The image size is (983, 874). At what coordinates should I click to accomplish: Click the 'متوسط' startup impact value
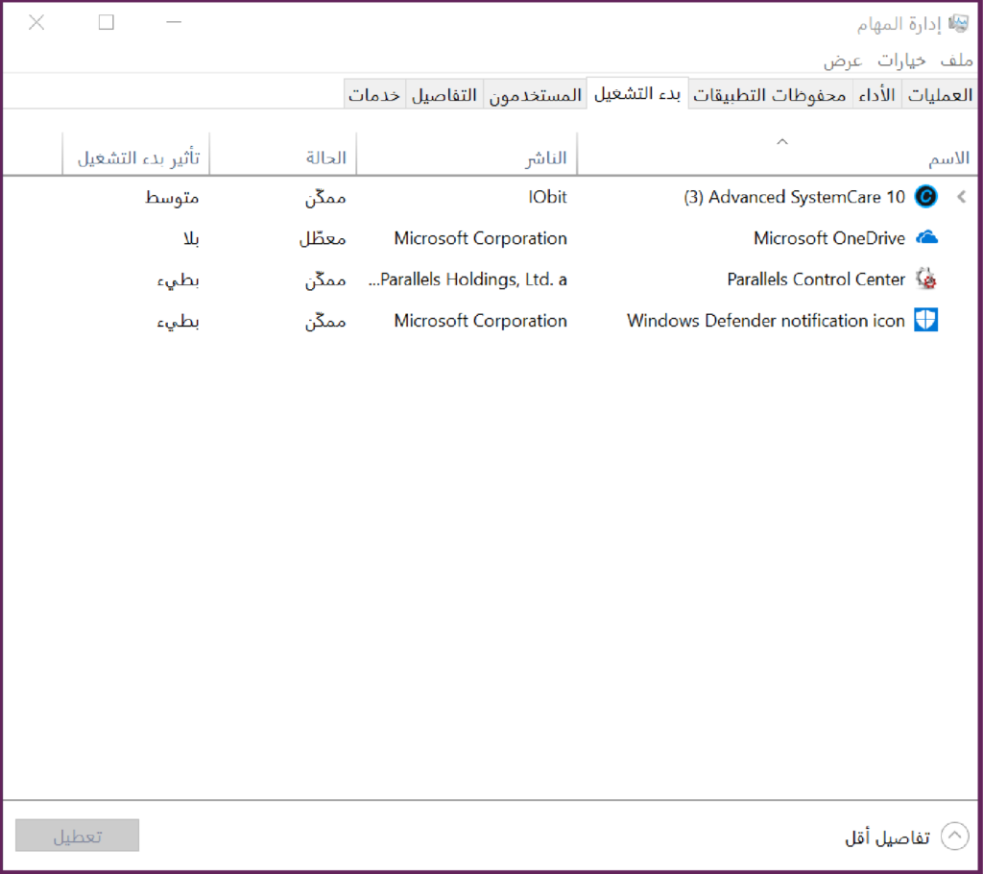pos(172,197)
